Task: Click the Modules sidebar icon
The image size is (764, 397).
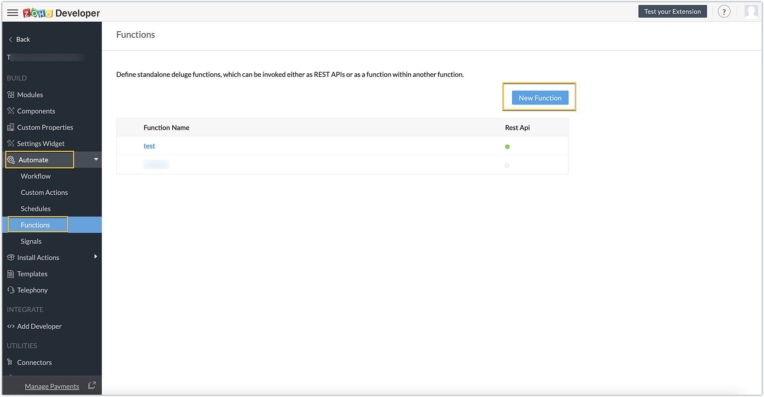Action: coord(11,95)
